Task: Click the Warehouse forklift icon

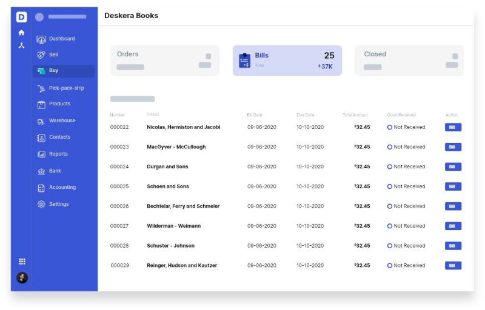Action: tap(41, 121)
